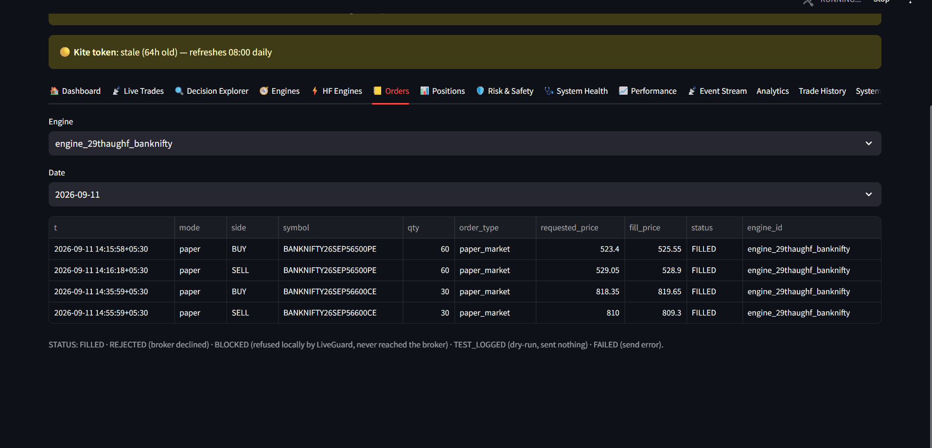The width and height of the screenshot is (932, 448).
Task: Click the System Health stethoscope icon
Action: click(549, 91)
